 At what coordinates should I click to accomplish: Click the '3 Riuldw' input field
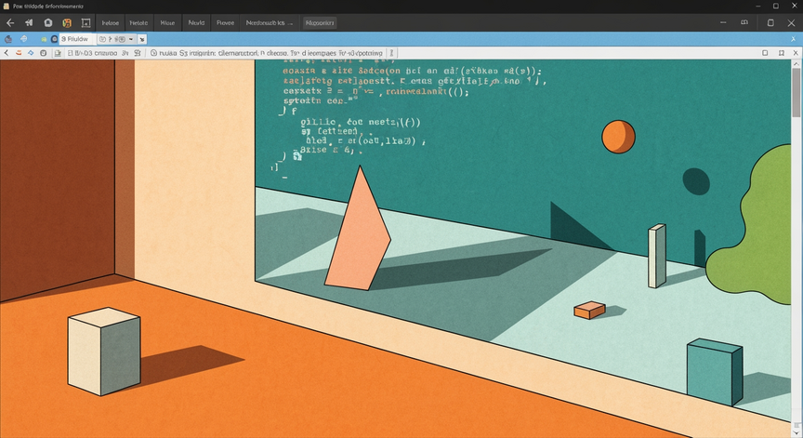[x=77, y=39]
